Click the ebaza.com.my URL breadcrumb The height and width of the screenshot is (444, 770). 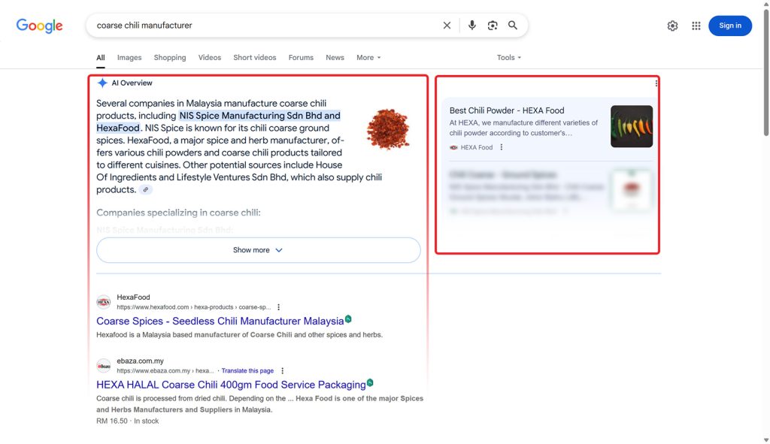(165, 371)
